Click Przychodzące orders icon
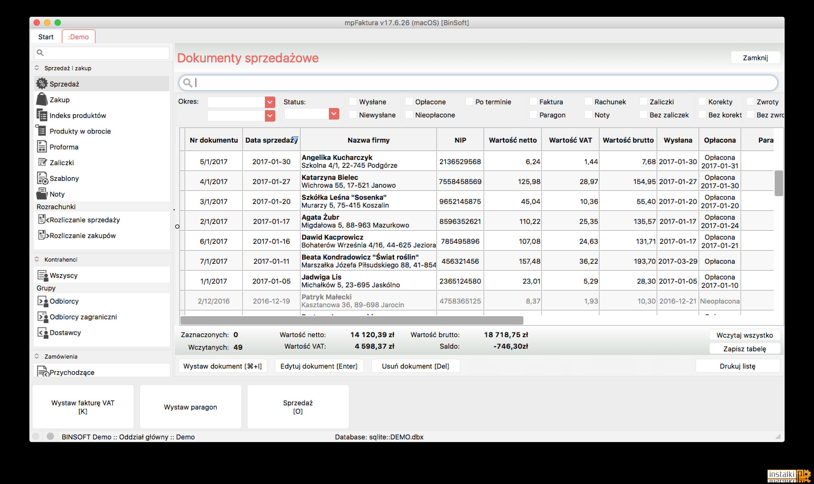The height and width of the screenshot is (484, 814). click(43, 372)
